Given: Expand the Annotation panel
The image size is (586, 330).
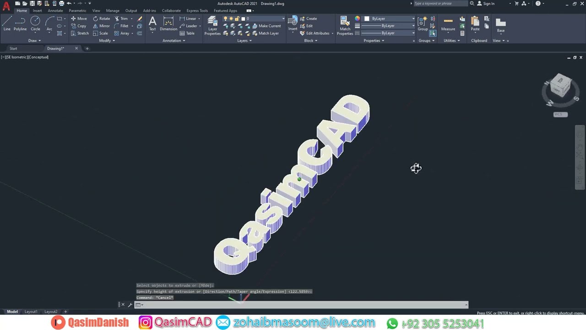Looking at the screenshot, I should (x=174, y=40).
